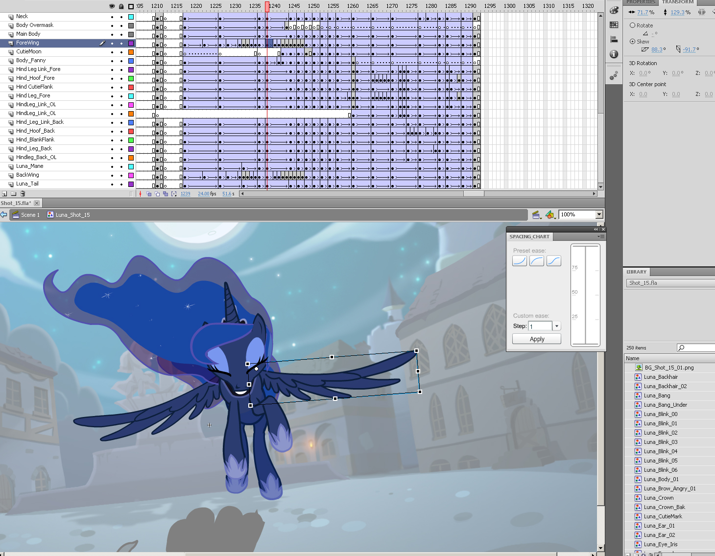
Task: Click the cyan outline swatch of Neck layer
Action: point(131,17)
